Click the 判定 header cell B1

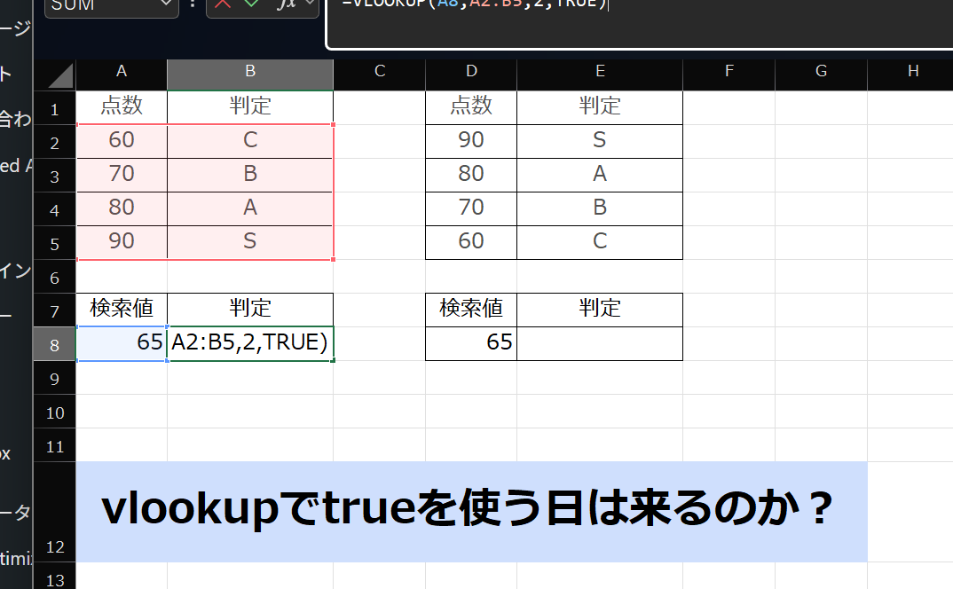tap(249, 106)
